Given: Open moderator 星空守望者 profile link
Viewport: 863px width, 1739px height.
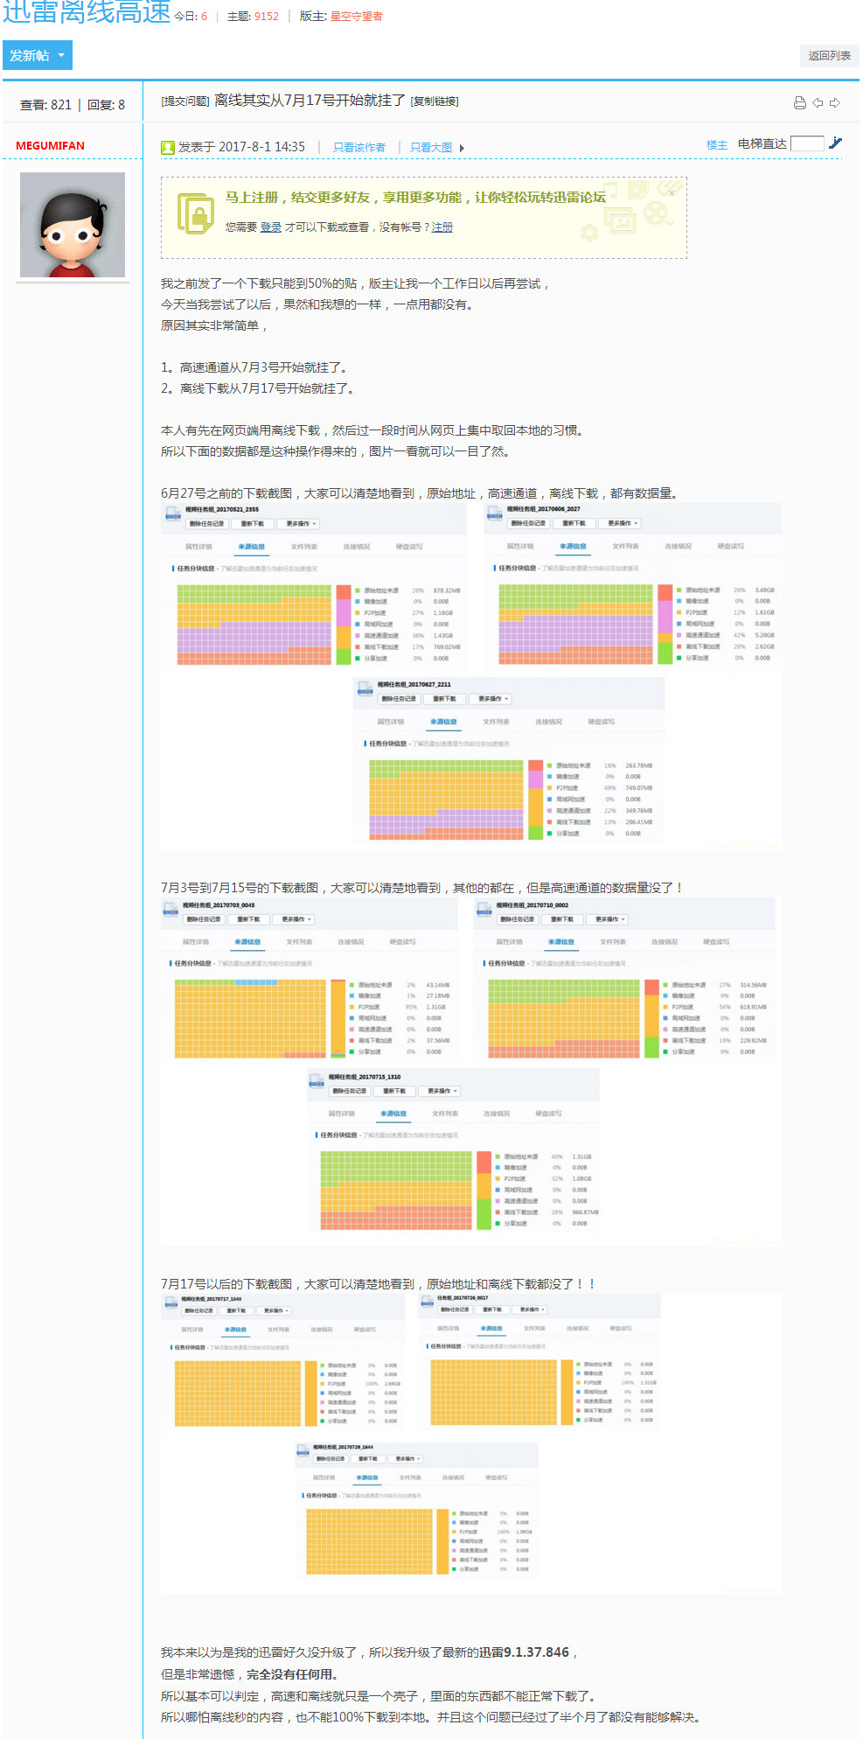Looking at the screenshot, I should click(356, 16).
